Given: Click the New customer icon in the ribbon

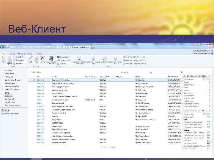Looking at the screenshot, I should 4,58.
